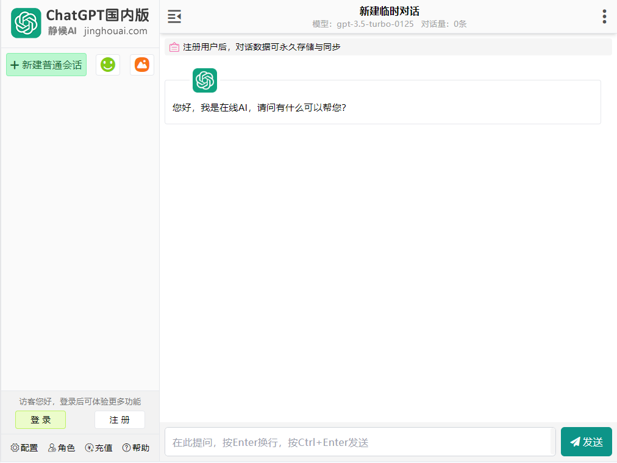The width and height of the screenshot is (617, 463).
Task: Collapse the sidebar with the menu-fold icon
Action: 174,16
